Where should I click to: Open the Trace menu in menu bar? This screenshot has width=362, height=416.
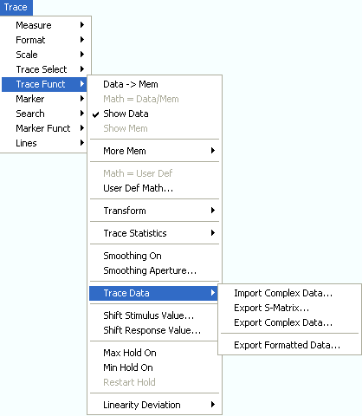point(16,7)
